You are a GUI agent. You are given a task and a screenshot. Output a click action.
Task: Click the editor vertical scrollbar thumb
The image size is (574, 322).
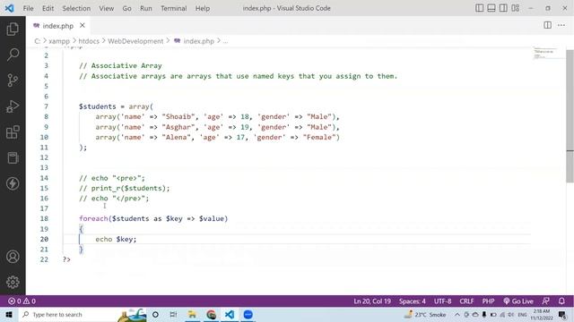[x=570, y=115]
